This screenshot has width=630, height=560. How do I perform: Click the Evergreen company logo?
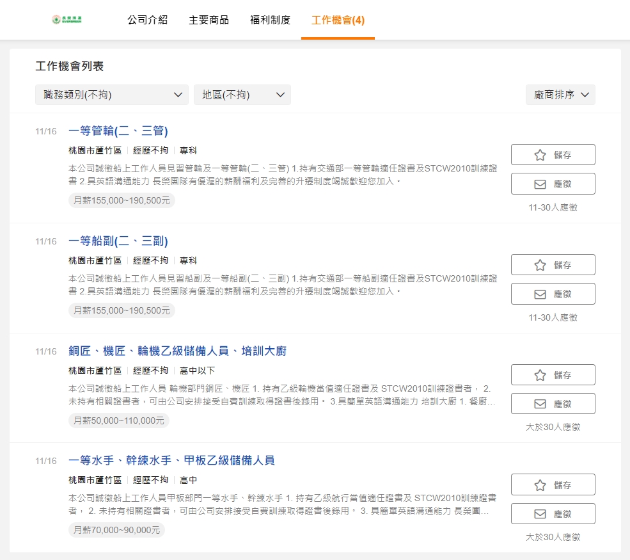67,19
